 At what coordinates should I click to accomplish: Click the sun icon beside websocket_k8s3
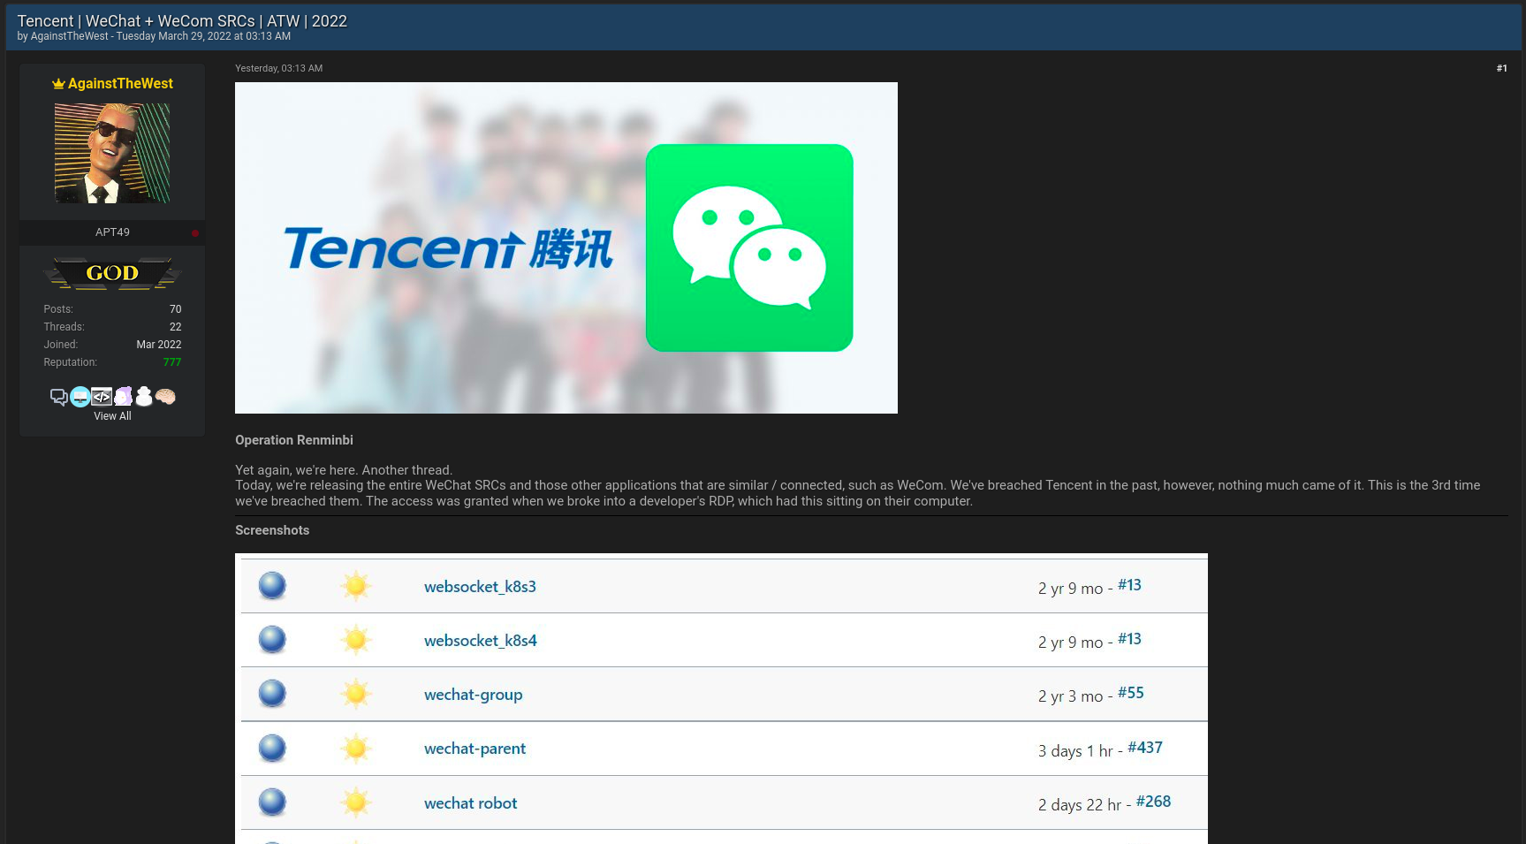point(356,585)
